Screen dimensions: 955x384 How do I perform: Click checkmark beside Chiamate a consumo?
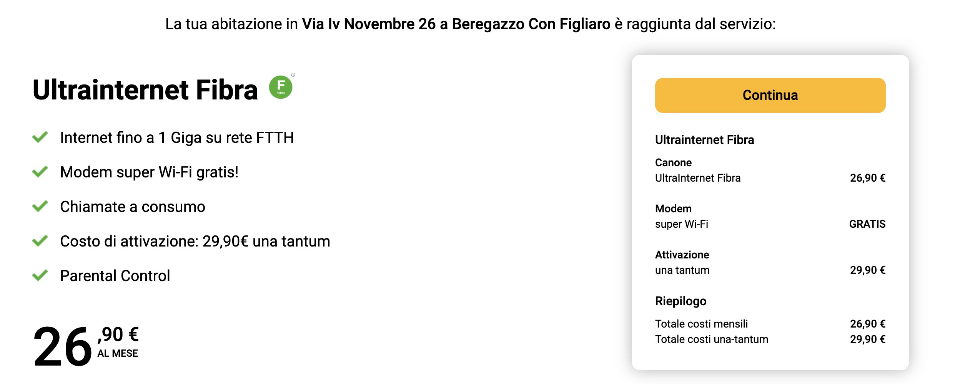[x=40, y=206]
